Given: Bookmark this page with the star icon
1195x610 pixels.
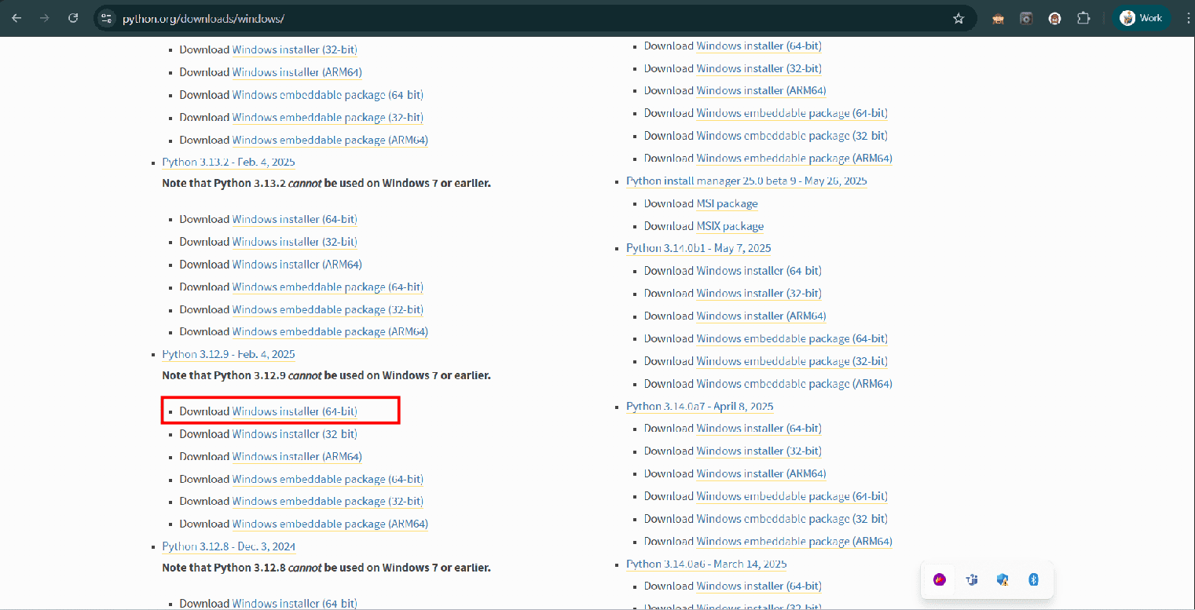Looking at the screenshot, I should coord(959,18).
